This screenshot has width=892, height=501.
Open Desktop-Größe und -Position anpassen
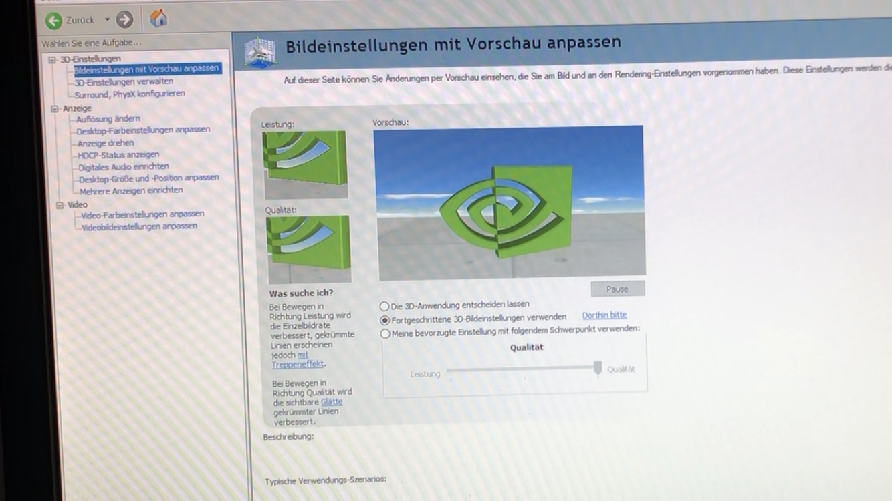pos(149,178)
